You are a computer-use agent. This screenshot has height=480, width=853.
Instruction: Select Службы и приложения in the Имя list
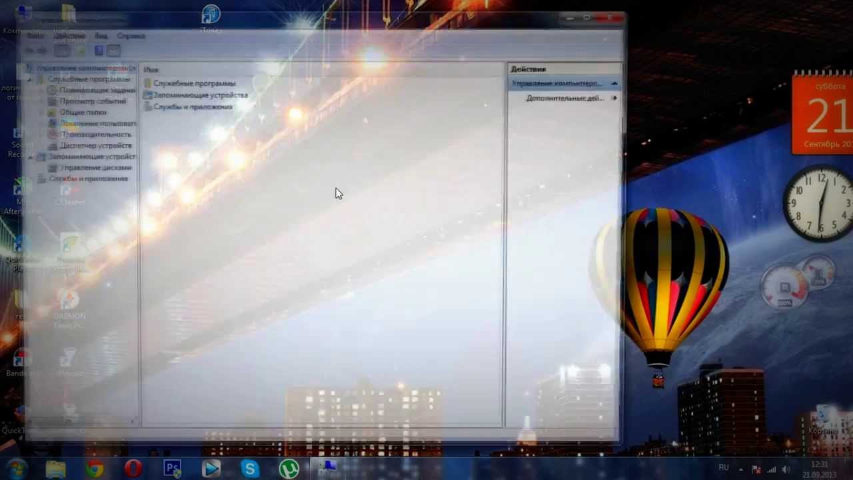193,107
